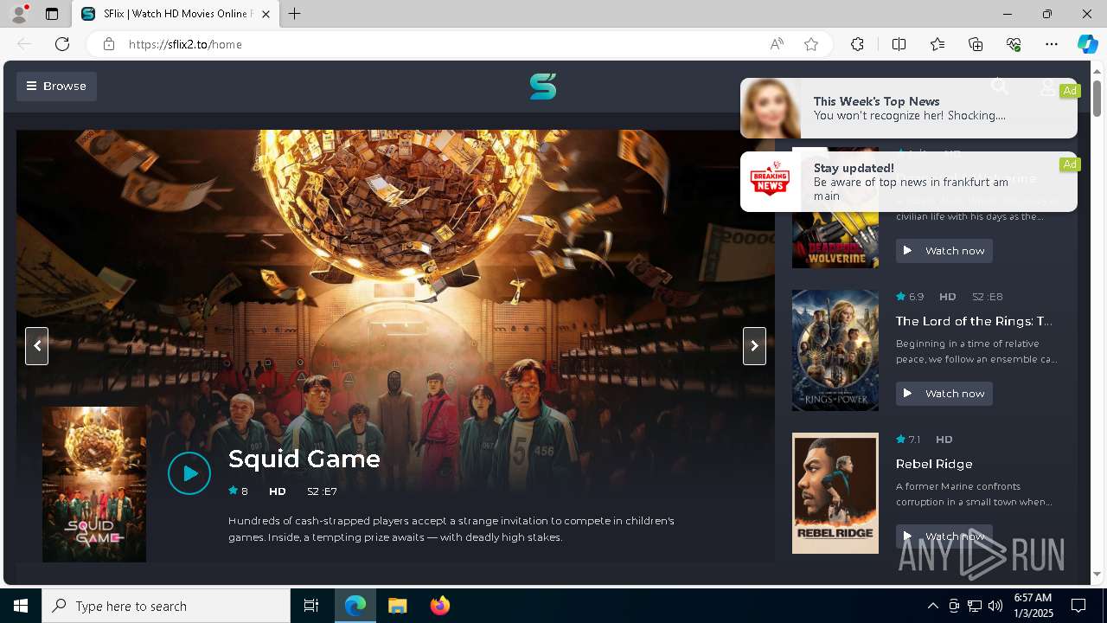The image size is (1107, 623).
Task: Open Task View on taskbar
Action: click(x=311, y=606)
